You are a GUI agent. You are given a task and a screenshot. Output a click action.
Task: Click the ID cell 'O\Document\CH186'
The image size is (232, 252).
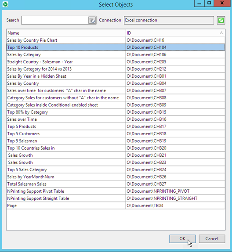pyautogui.click(x=175, y=54)
